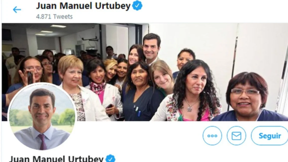Select the Juan Manuel Urtubey header title
Screen dimensions: 288x162
point(83,6)
